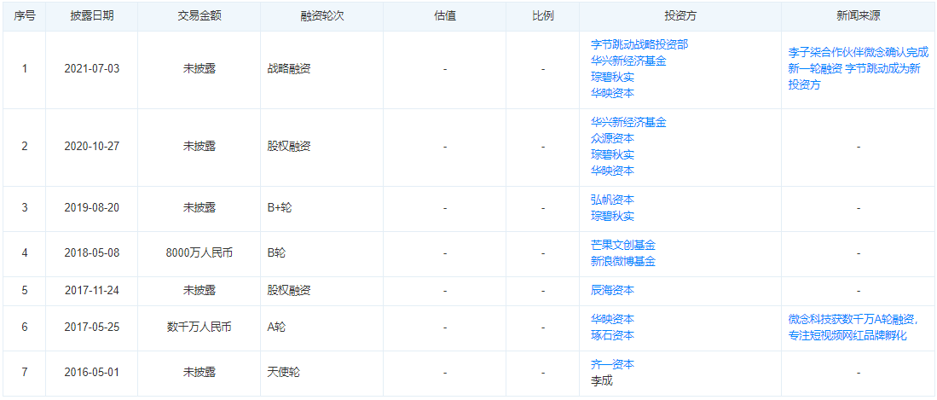Open 琢石资本 investor link
937x400 pixels.
pyautogui.click(x=612, y=335)
